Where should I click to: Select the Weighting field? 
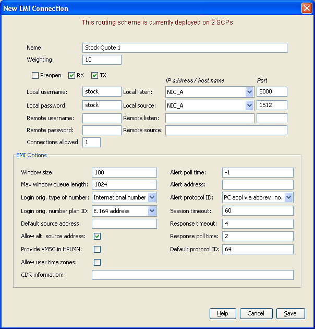pyautogui.click(x=102, y=60)
